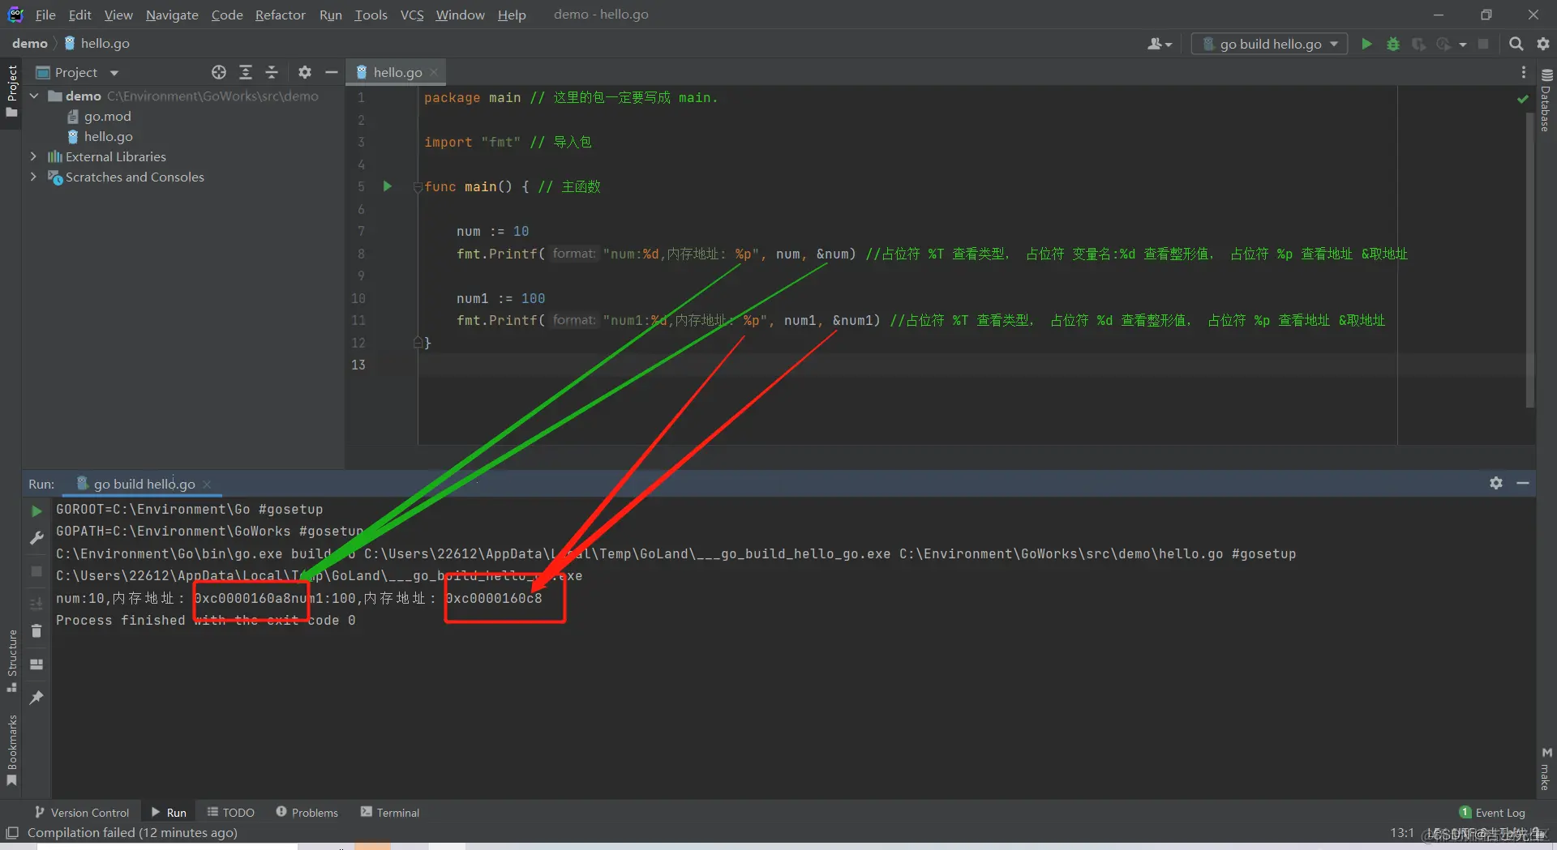
Task: Open the Terminal tool window
Action: coord(390,812)
